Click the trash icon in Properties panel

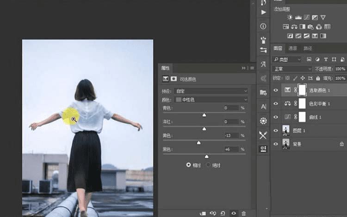[x=243, y=213]
